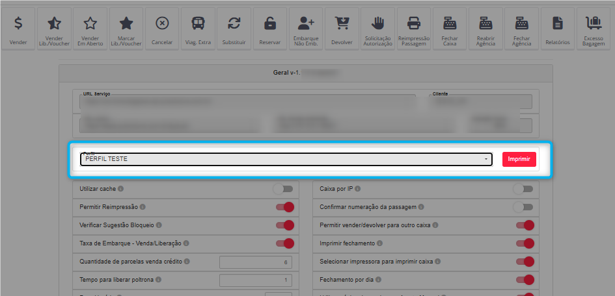615x296 pixels.
Task: Click info icon next to Utilizar cache
Action: 121,189
